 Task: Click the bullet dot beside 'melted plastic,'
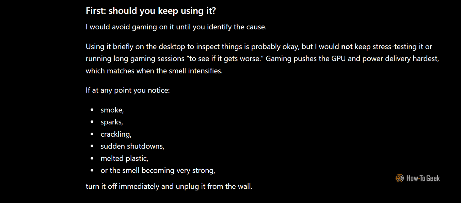point(92,158)
